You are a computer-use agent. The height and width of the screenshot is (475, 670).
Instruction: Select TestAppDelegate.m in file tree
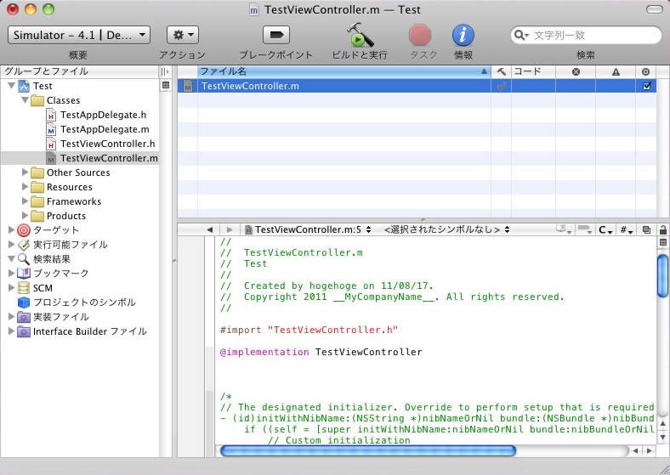pyautogui.click(x=105, y=129)
